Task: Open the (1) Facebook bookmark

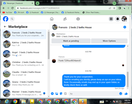Action: pyautogui.click(x=32, y=12)
